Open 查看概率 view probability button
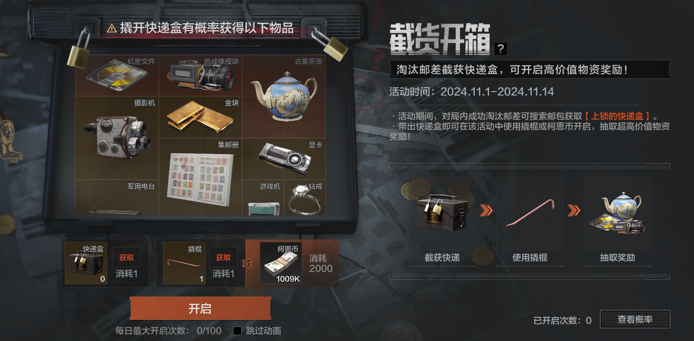Screen dimensions: 694x341 coord(635,319)
